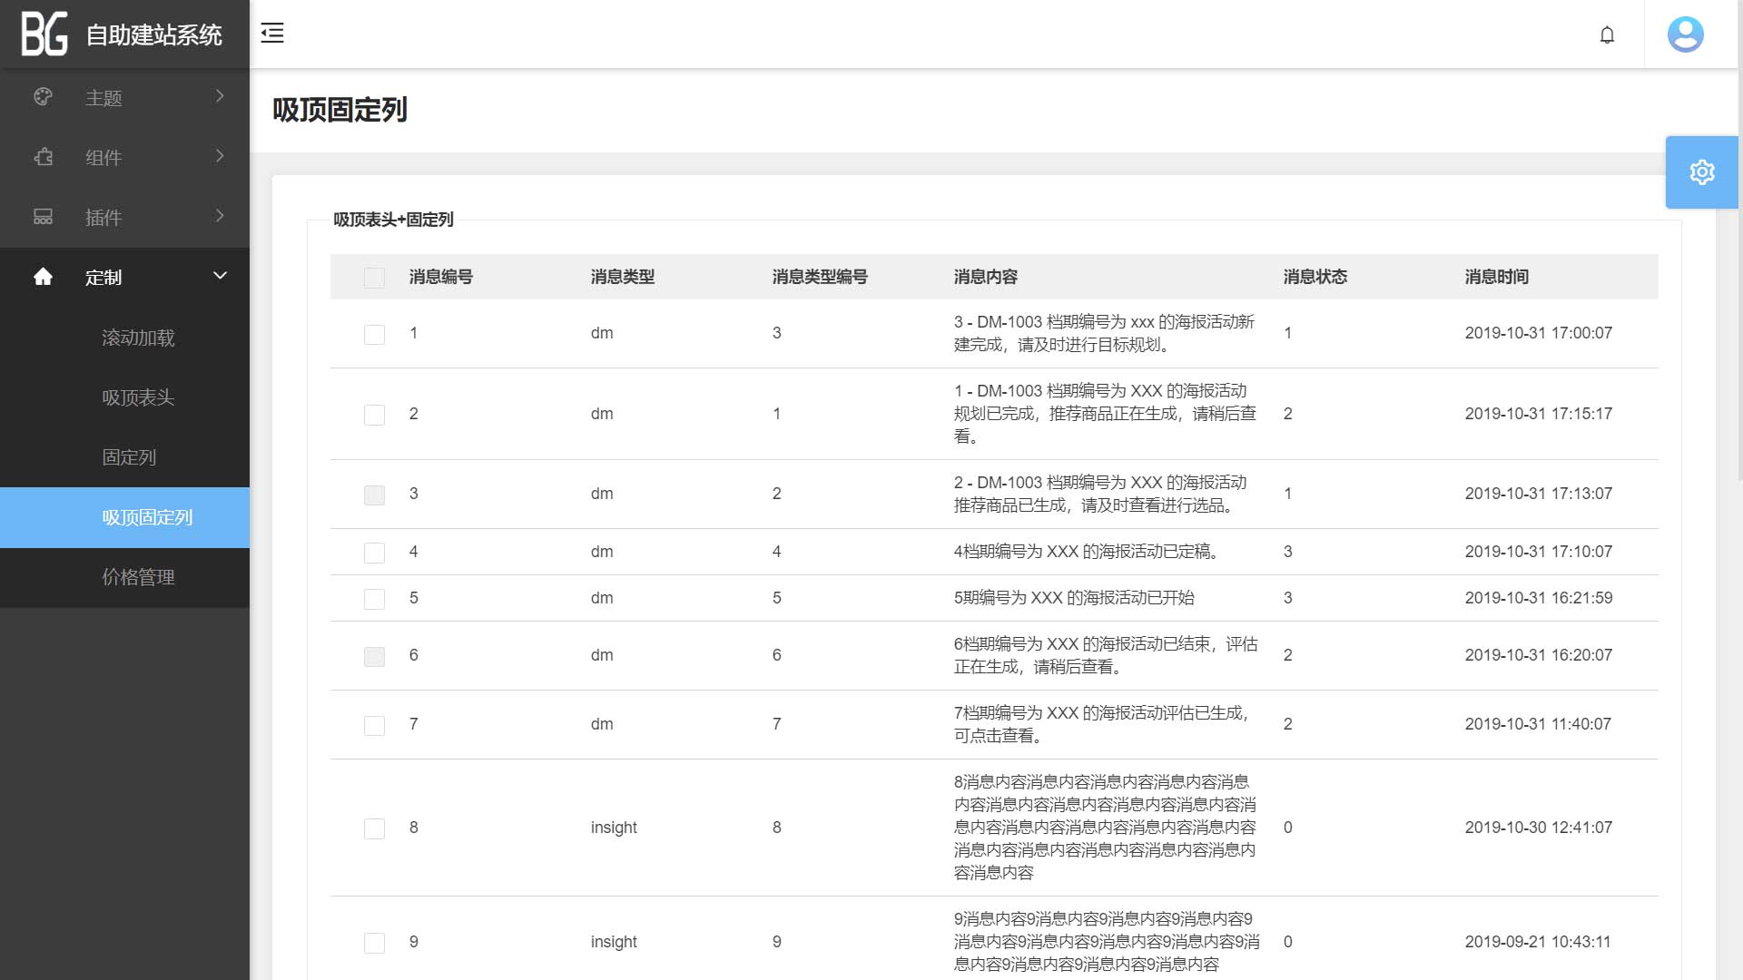Open the 滚动加载 submenu item

point(138,338)
